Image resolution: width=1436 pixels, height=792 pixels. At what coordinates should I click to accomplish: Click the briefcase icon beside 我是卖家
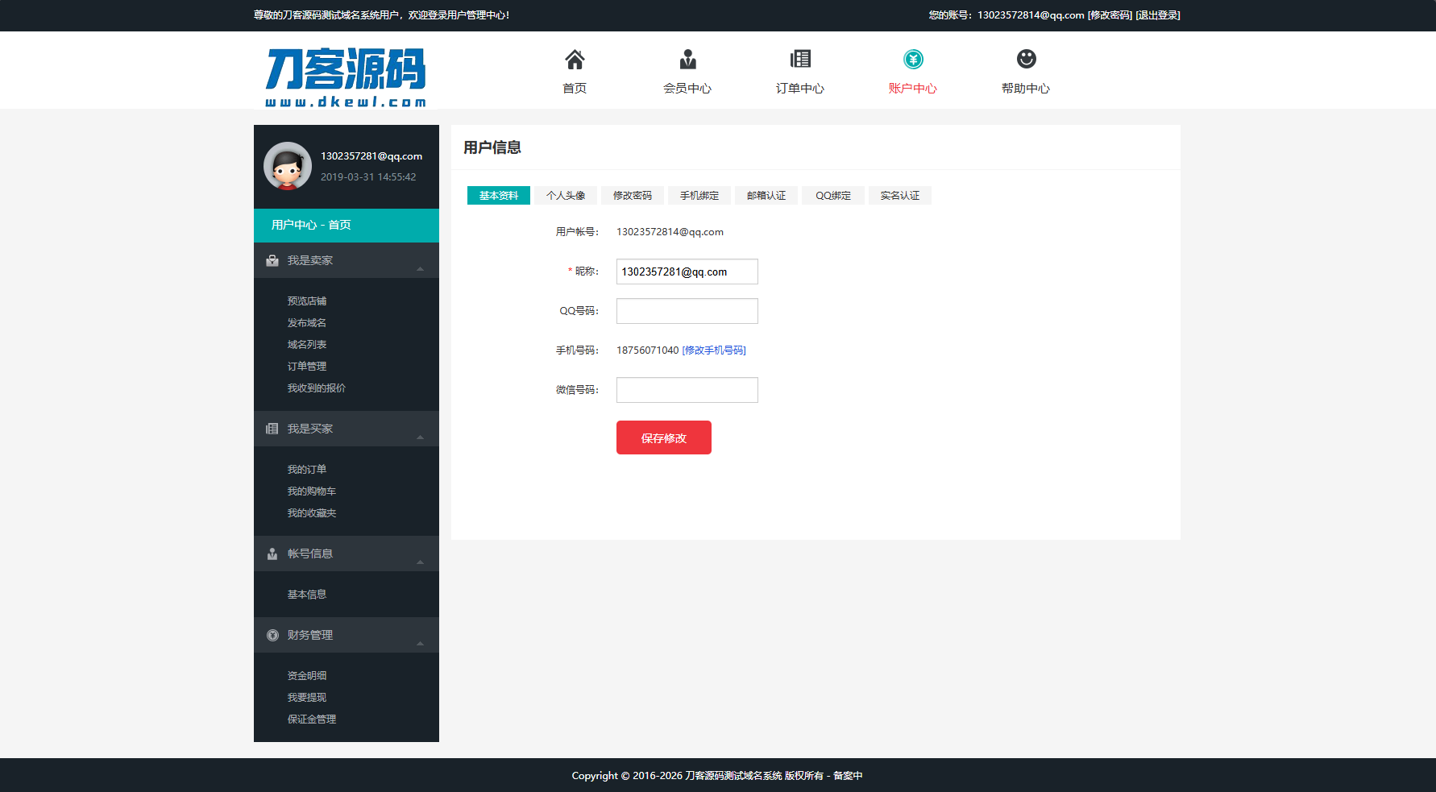pos(272,259)
